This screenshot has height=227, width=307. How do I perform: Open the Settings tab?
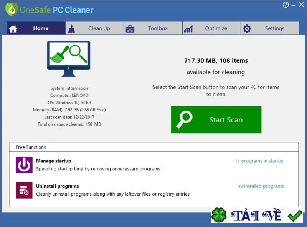(x=270, y=28)
